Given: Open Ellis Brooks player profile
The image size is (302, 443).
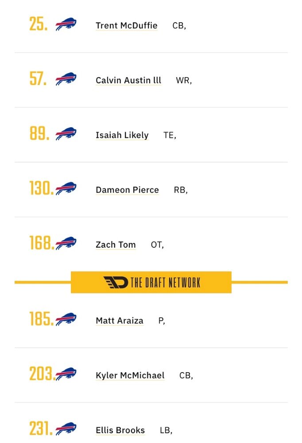Looking at the screenshot, I should pyautogui.click(x=120, y=430).
